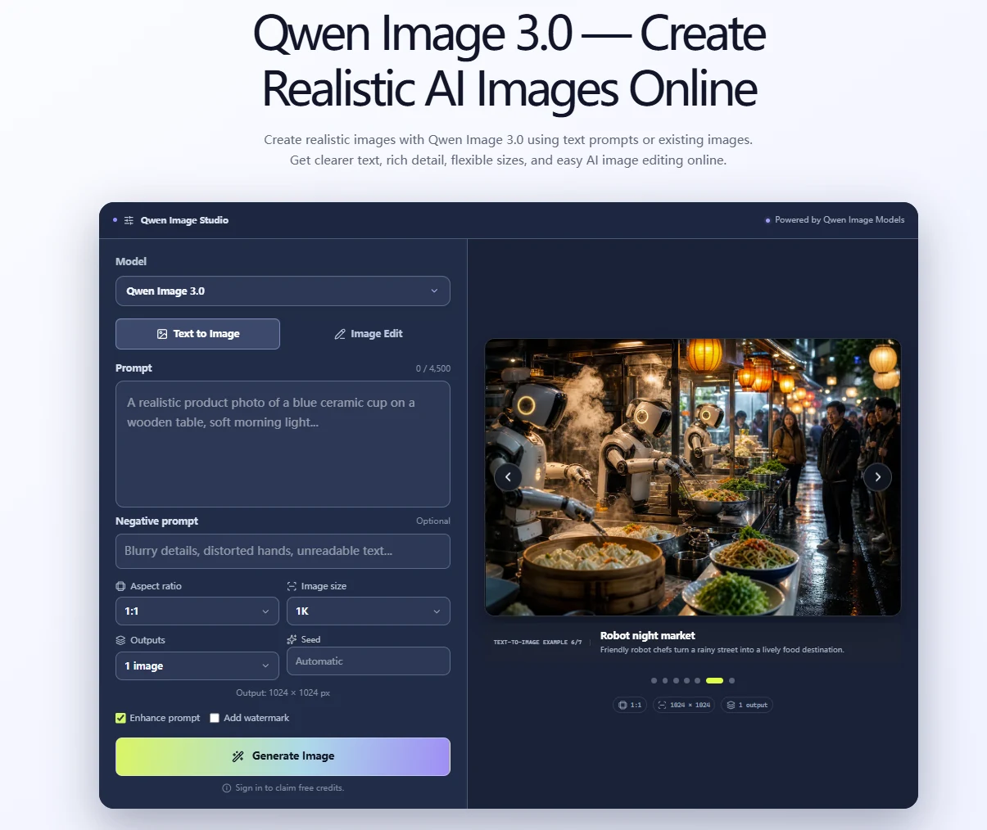The image size is (987, 830).
Task: Click the TEXT-TO-IMAGE EXAMPLE 6/7 label
Action: (x=537, y=643)
